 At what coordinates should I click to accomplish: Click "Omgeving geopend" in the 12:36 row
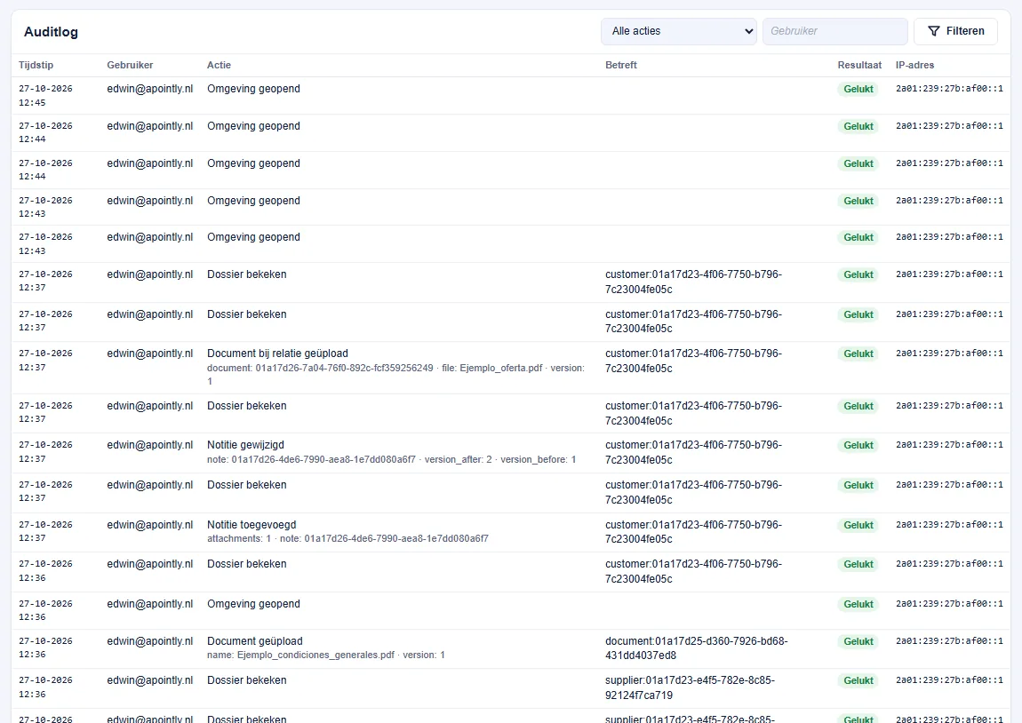pos(253,604)
